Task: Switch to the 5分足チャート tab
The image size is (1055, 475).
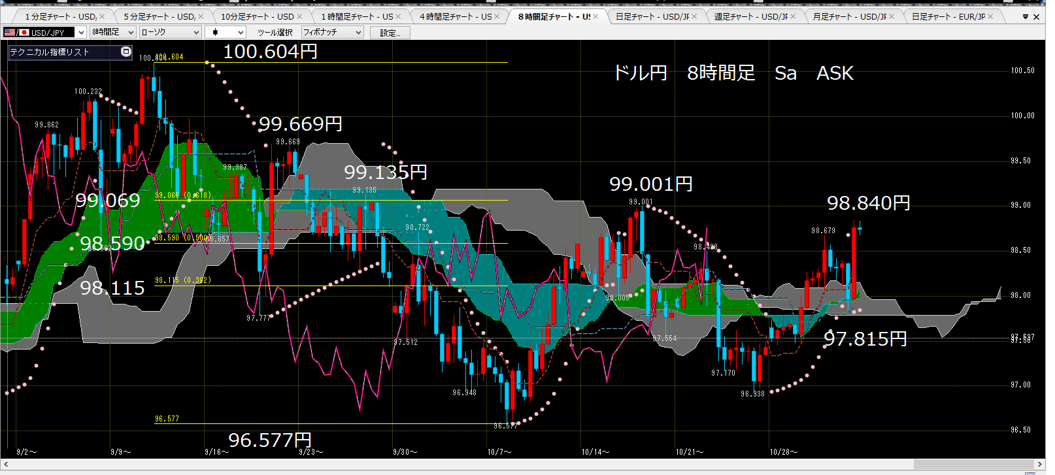Action: [x=159, y=17]
